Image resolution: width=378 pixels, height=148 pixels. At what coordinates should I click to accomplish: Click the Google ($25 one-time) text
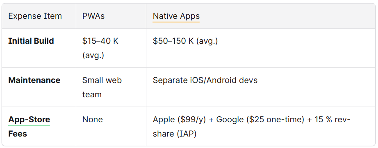260,119
